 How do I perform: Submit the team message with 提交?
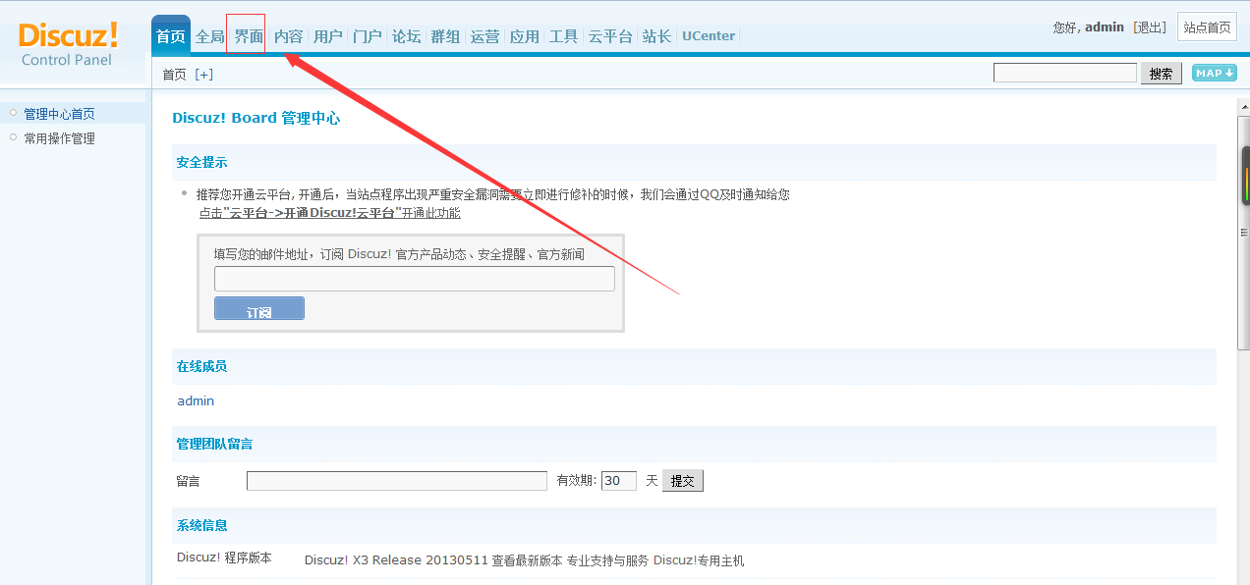683,481
